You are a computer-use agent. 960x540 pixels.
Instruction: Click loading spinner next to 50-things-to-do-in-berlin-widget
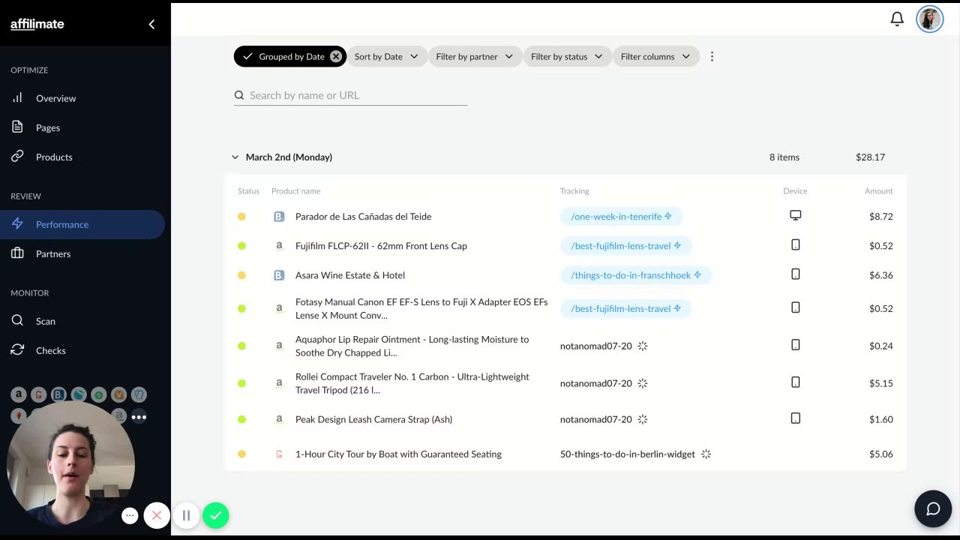point(706,454)
